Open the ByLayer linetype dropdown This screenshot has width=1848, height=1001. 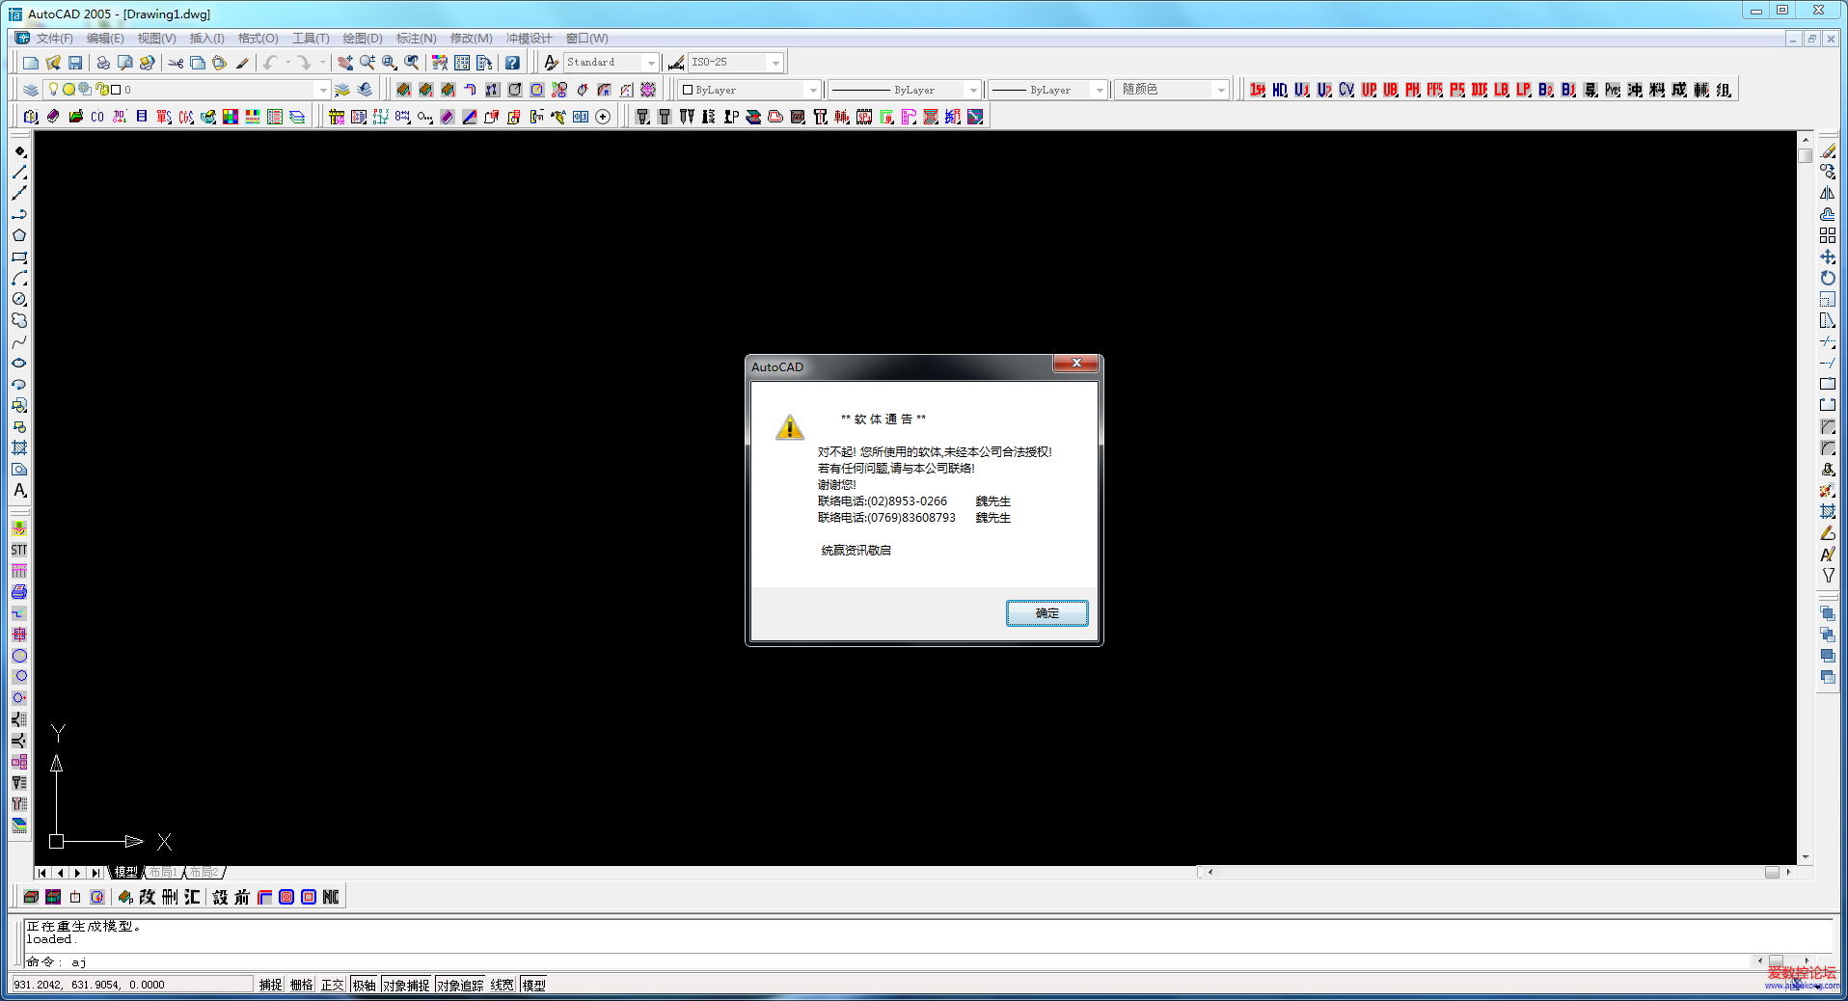click(x=973, y=90)
